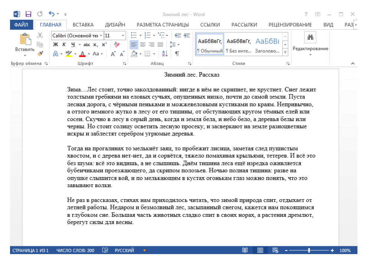Viewport: 376px width, 263px height.
Task: Toggle italic formatting (К)
Action: pos(63,45)
